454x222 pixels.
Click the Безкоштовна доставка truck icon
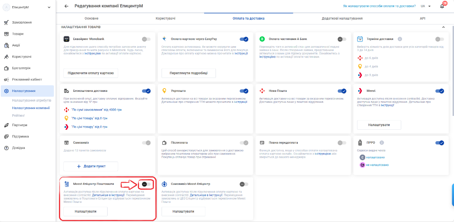(x=66, y=91)
